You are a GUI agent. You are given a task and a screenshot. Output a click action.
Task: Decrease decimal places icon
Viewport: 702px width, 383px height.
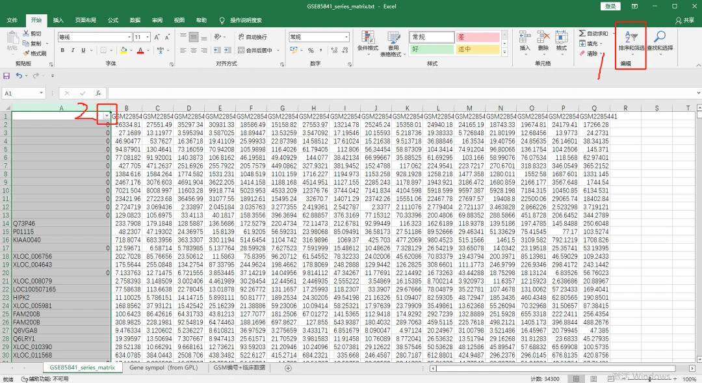click(x=344, y=50)
